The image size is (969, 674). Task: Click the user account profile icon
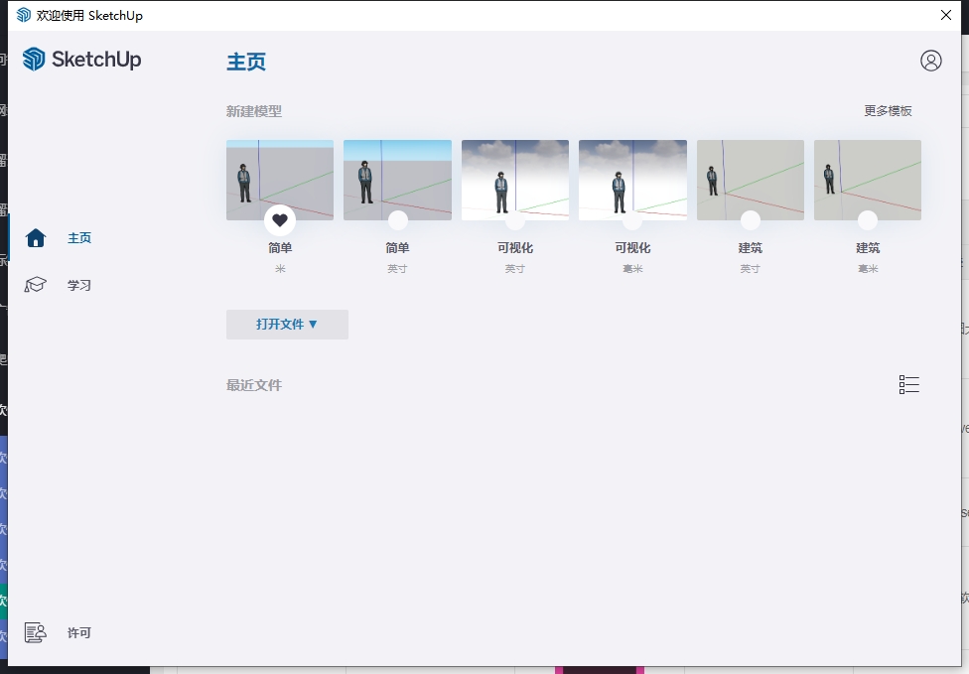930,61
